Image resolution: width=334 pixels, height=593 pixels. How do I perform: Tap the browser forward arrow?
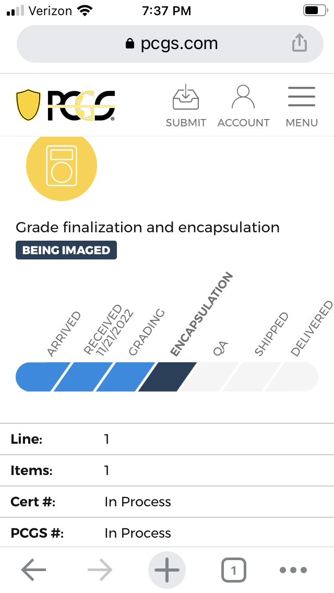(x=100, y=570)
